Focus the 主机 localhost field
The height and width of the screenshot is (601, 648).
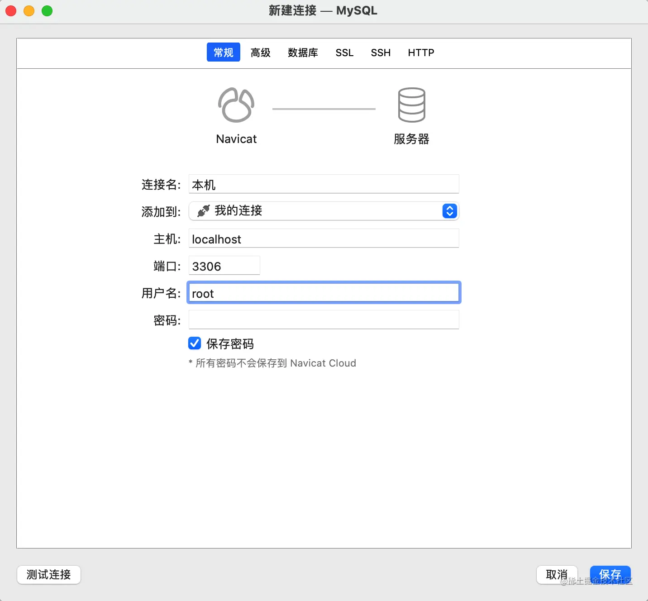click(x=324, y=238)
